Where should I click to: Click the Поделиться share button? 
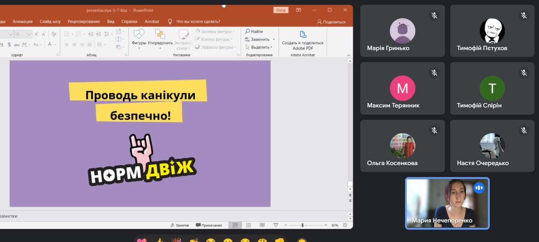coord(331,22)
